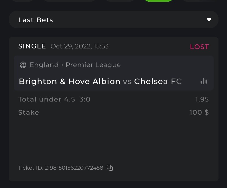Open match statistics bar-chart icon
The width and height of the screenshot is (227, 188).
[204, 81]
